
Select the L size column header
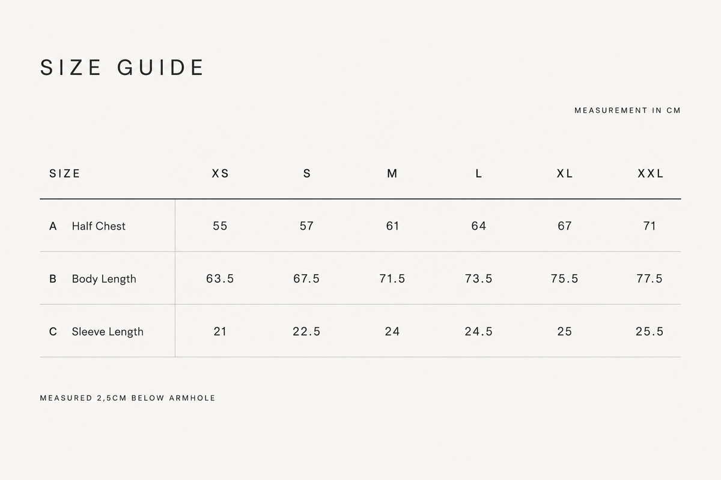point(479,173)
